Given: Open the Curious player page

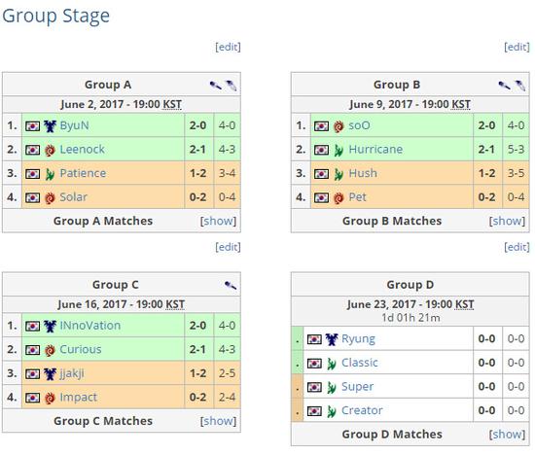Looking at the screenshot, I should 81,349.
